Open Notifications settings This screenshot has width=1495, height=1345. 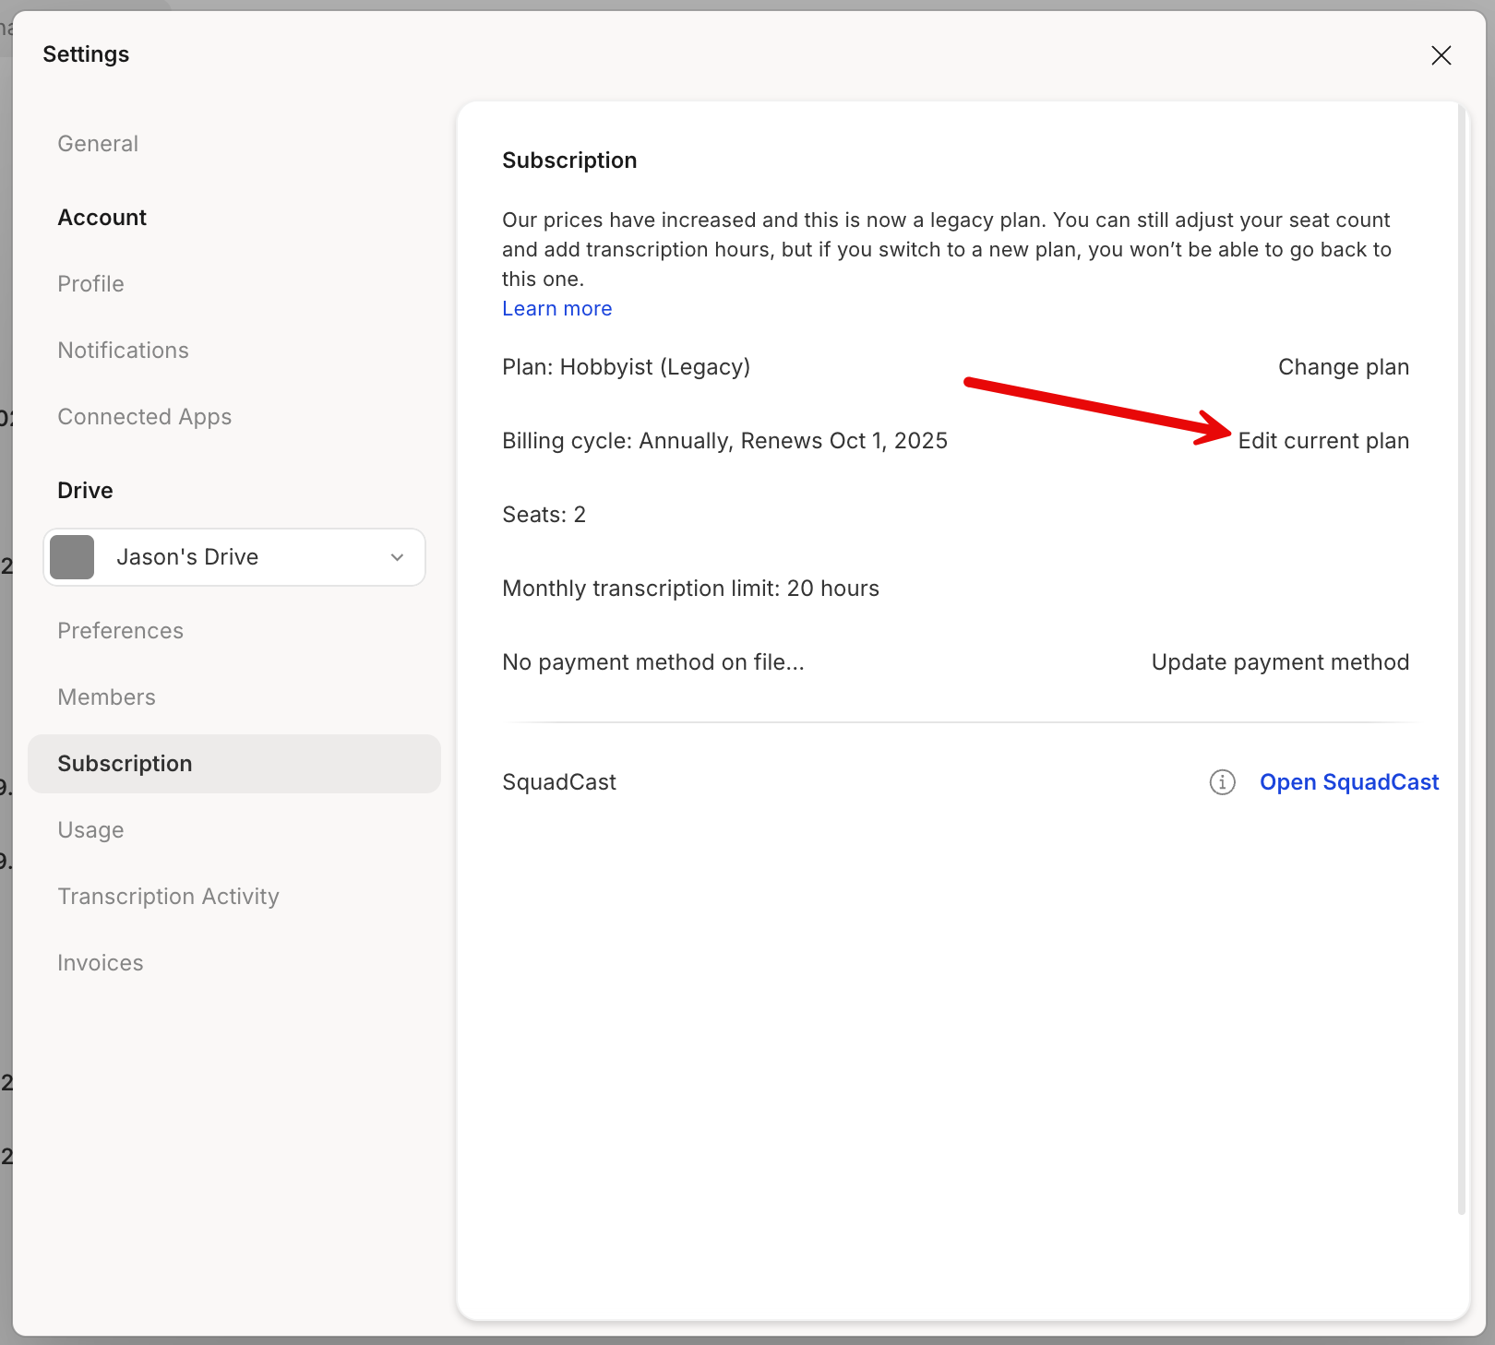click(x=123, y=350)
